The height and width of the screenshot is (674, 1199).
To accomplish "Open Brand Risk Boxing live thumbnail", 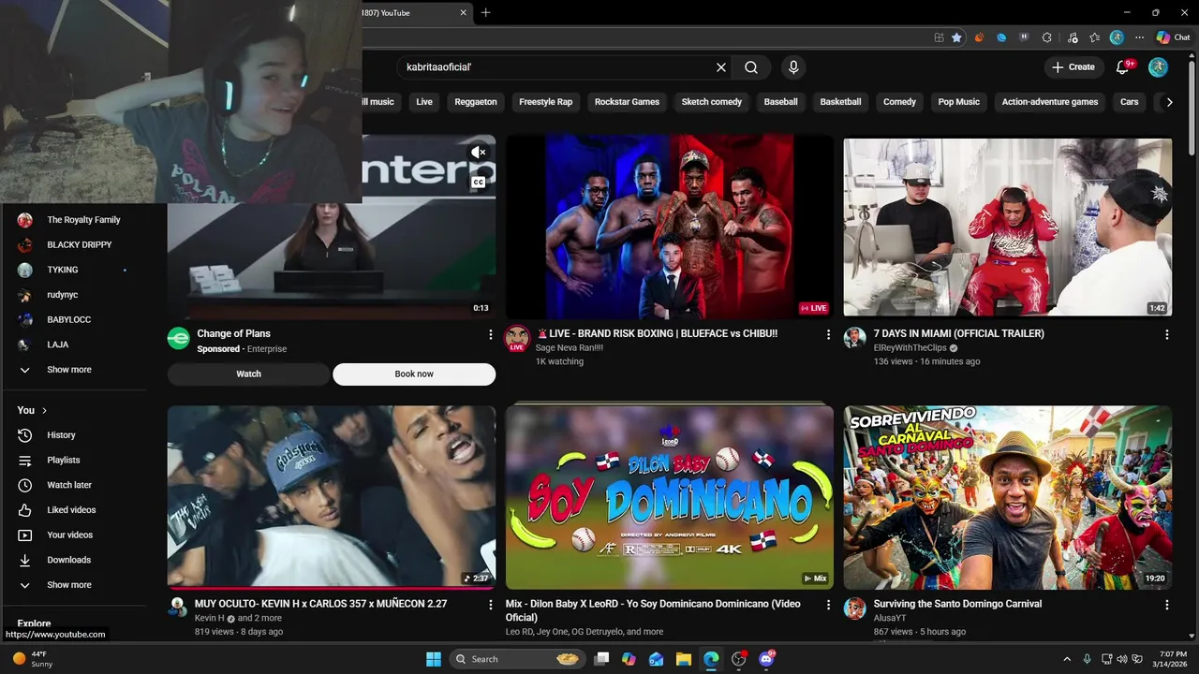I will (x=669, y=227).
